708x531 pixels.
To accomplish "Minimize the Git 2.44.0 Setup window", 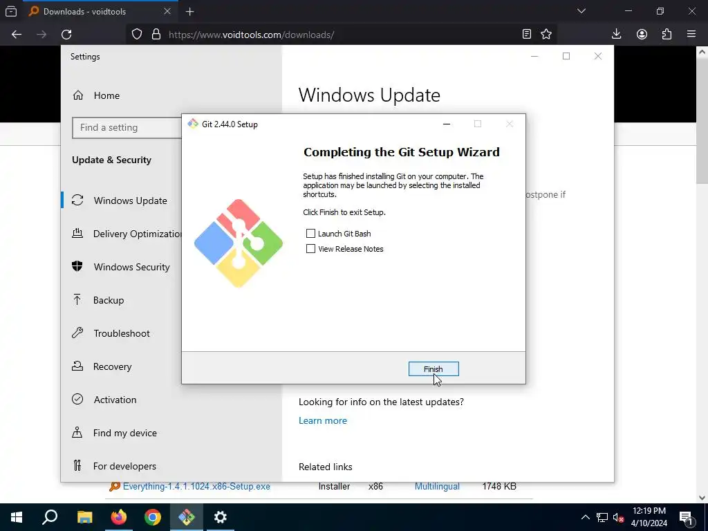I will tap(447, 124).
